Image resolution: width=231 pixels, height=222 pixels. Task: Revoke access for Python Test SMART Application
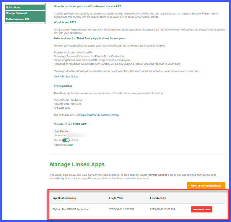pyautogui.click(x=202, y=209)
